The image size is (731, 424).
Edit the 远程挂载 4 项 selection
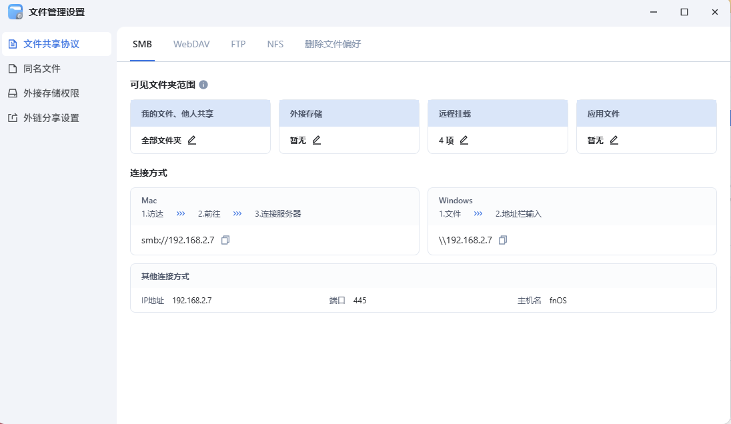click(464, 140)
